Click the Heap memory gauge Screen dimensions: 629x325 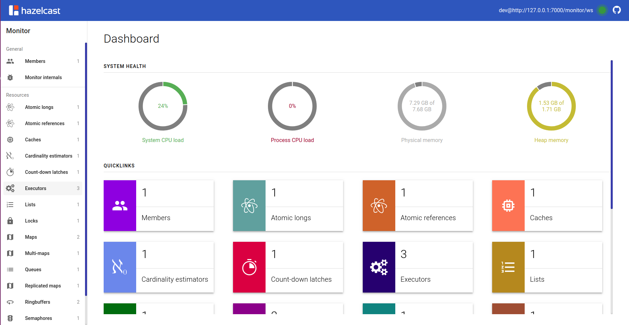pos(551,106)
